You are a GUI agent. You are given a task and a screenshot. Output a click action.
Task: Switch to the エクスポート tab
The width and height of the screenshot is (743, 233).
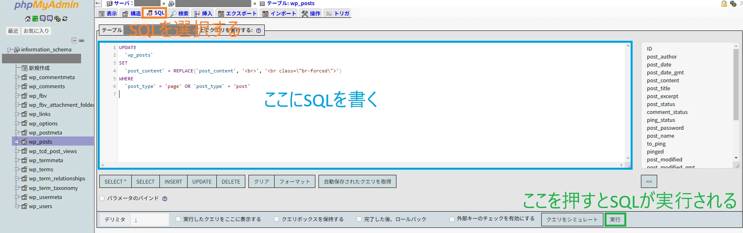(x=237, y=13)
